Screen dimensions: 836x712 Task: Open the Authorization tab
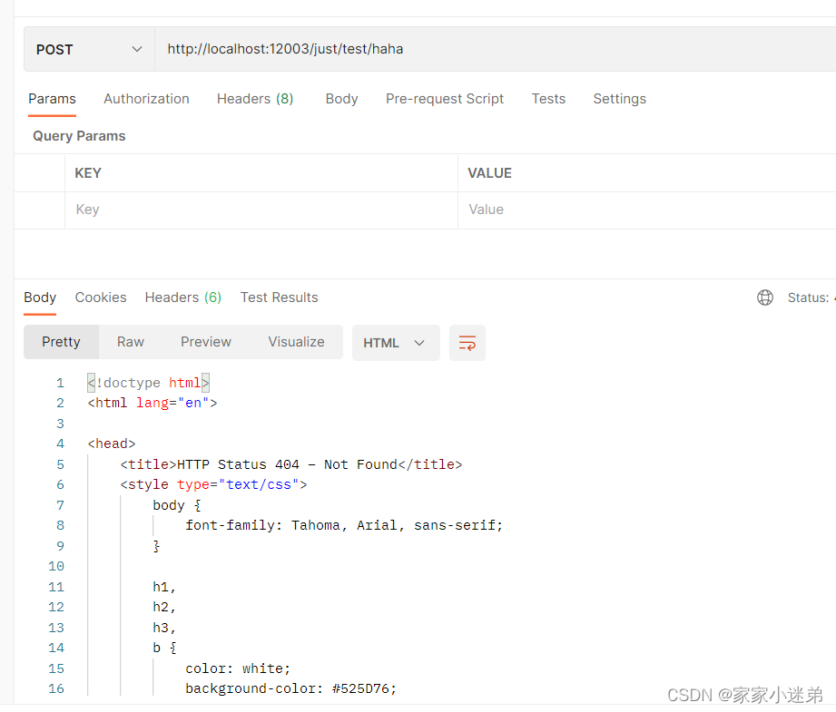point(147,99)
